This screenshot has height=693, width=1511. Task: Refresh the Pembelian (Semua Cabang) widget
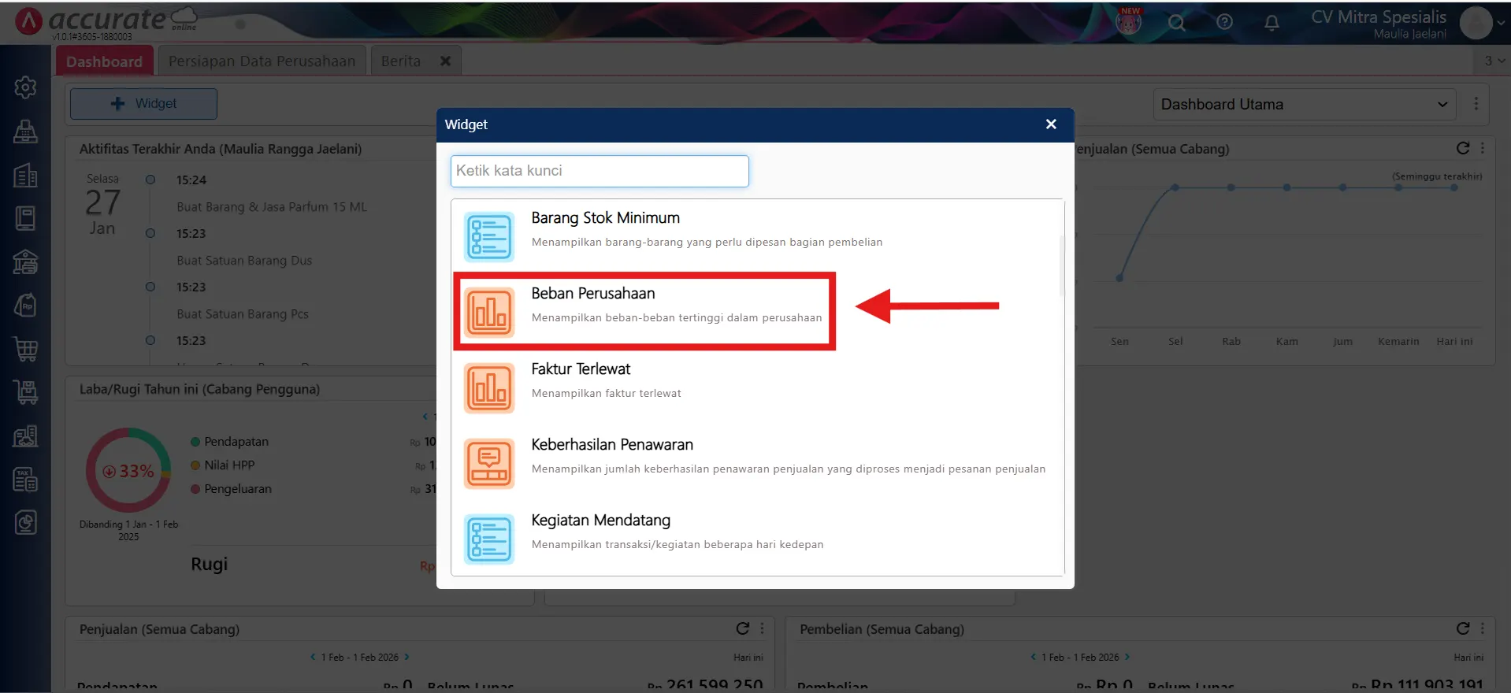coord(1463,628)
